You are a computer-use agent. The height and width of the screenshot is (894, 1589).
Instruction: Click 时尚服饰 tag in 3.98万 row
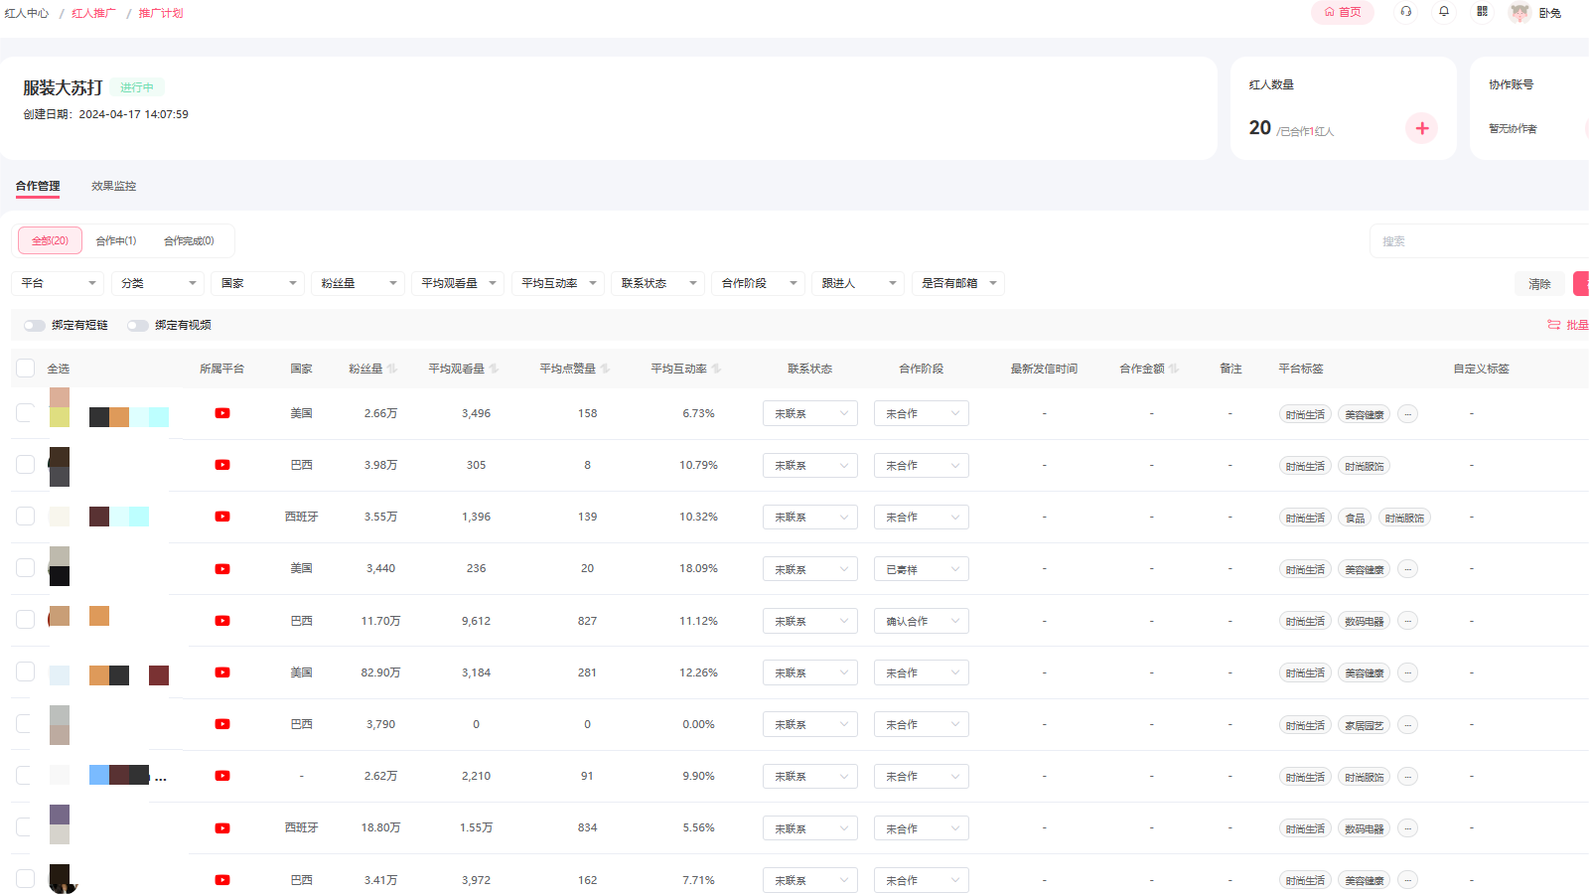[x=1365, y=466]
